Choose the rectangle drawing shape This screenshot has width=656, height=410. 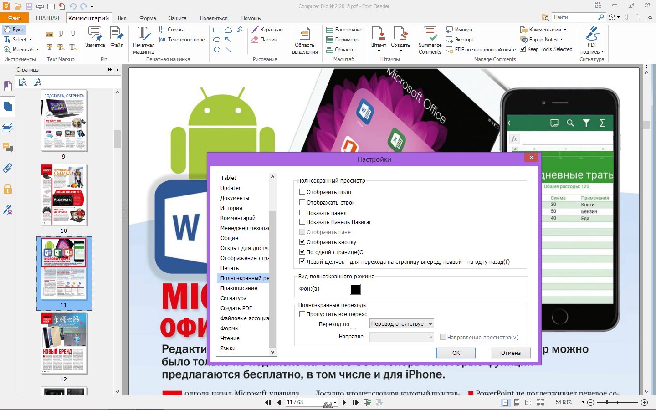tap(217, 30)
